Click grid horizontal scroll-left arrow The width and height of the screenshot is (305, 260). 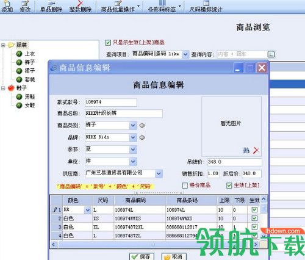(54, 244)
